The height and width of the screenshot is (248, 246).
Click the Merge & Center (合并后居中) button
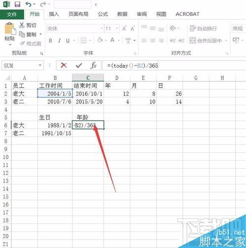tap(206, 40)
